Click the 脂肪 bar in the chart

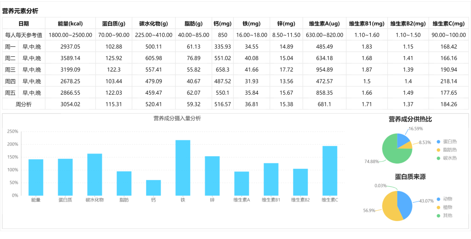point(124,183)
